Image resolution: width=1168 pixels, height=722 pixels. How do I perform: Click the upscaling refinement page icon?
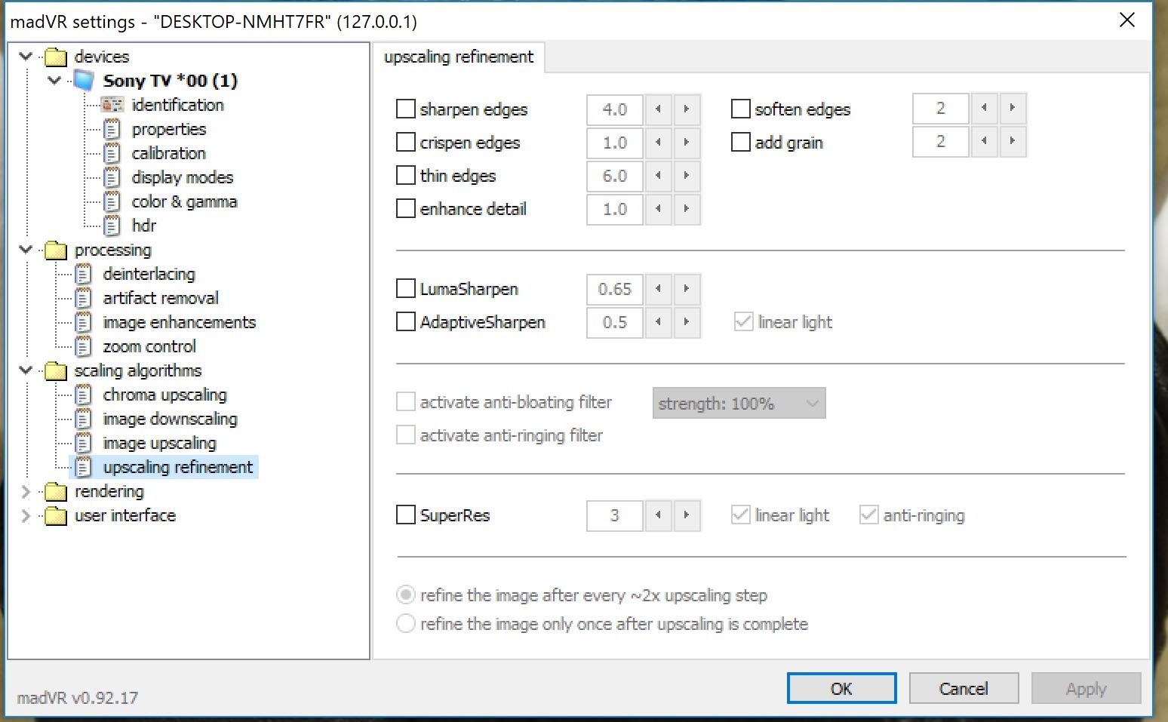[x=83, y=467]
